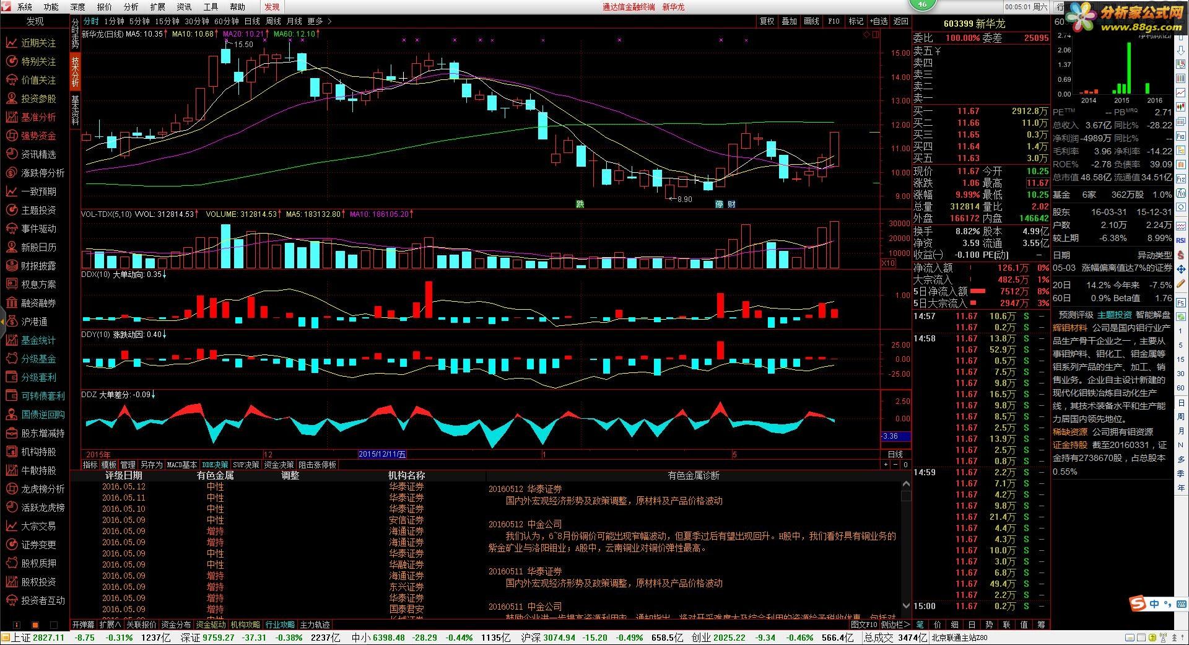This screenshot has height=645, width=1189.
Task: Open the 功能 menu
Action: click(x=51, y=7)
